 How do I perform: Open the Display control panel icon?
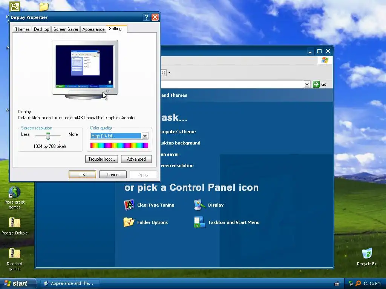[200, 205]
